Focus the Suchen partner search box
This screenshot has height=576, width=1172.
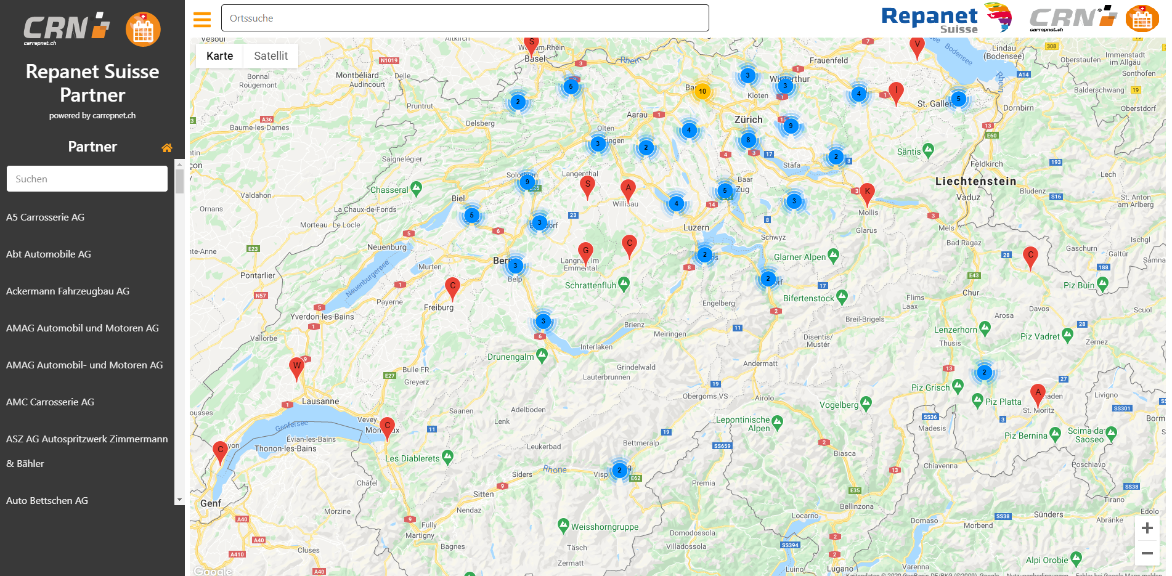pyautogui.click(x=87, y=179)
